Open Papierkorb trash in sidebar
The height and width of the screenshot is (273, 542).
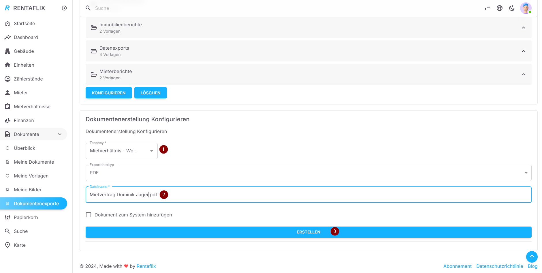tap(26, 217)
